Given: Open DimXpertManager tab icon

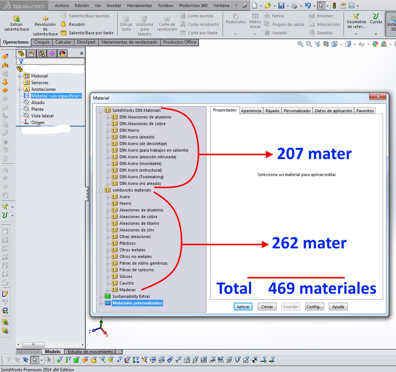Looking at the screenshot, I should click(52, 53).
